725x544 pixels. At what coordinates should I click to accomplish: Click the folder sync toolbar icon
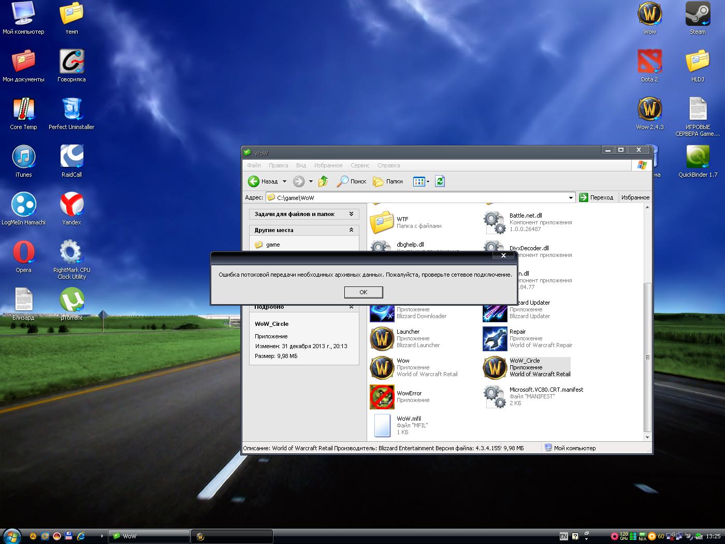pyautogui.click(x=440, y=181)
